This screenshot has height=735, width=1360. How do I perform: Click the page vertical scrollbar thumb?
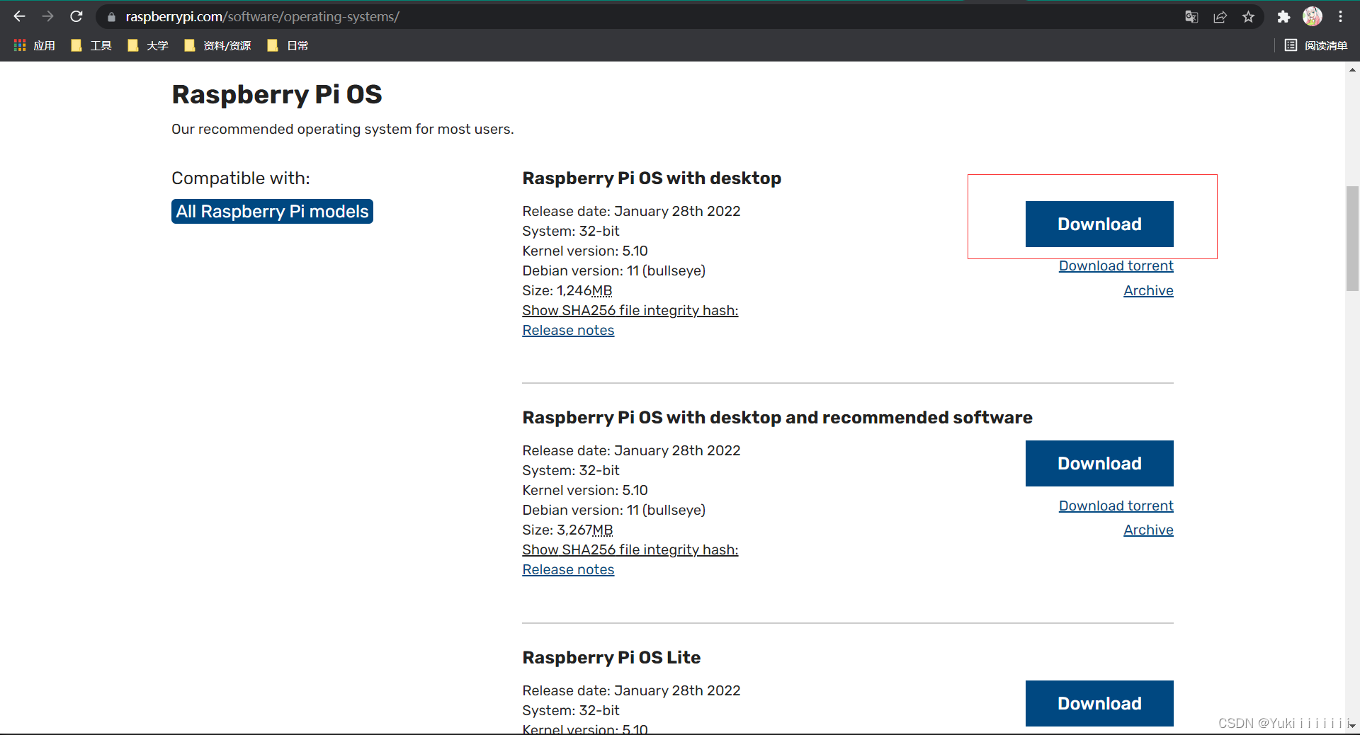pos(1352,238)
